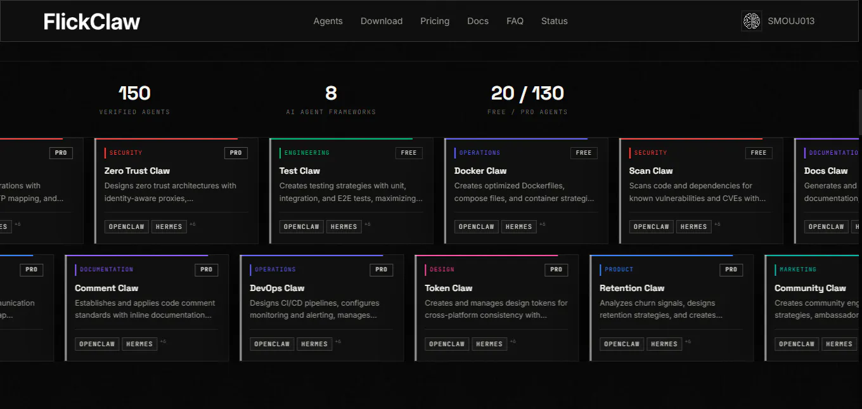Open the Community Claw agent card
The width and height of the screenshot is (862, 409).
click(813, 308)
